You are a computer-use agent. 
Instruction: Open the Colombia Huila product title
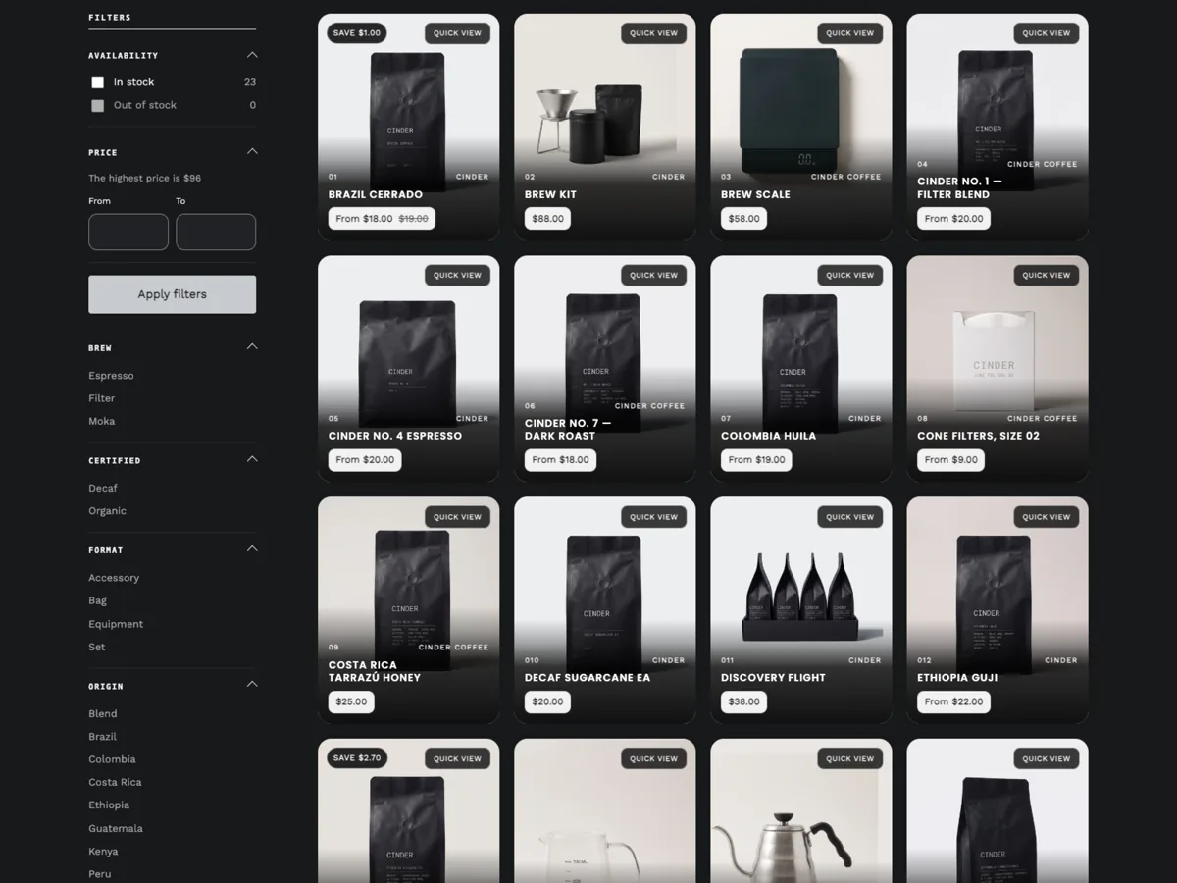tap(767, 436)
